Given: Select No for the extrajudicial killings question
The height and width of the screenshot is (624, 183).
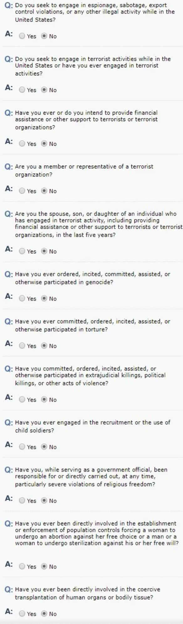Looking at the screenshot, I should (x=44, y=400).
